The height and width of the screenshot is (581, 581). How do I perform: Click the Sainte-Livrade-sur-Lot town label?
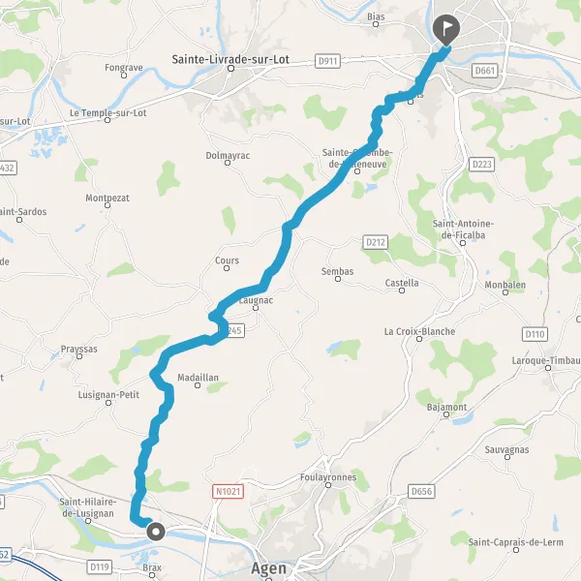230,59
